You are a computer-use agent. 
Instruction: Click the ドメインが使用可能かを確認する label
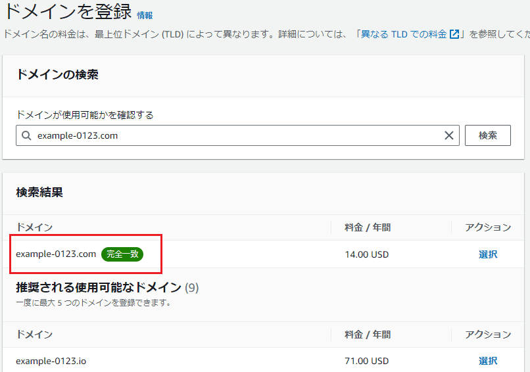(85, 115)
